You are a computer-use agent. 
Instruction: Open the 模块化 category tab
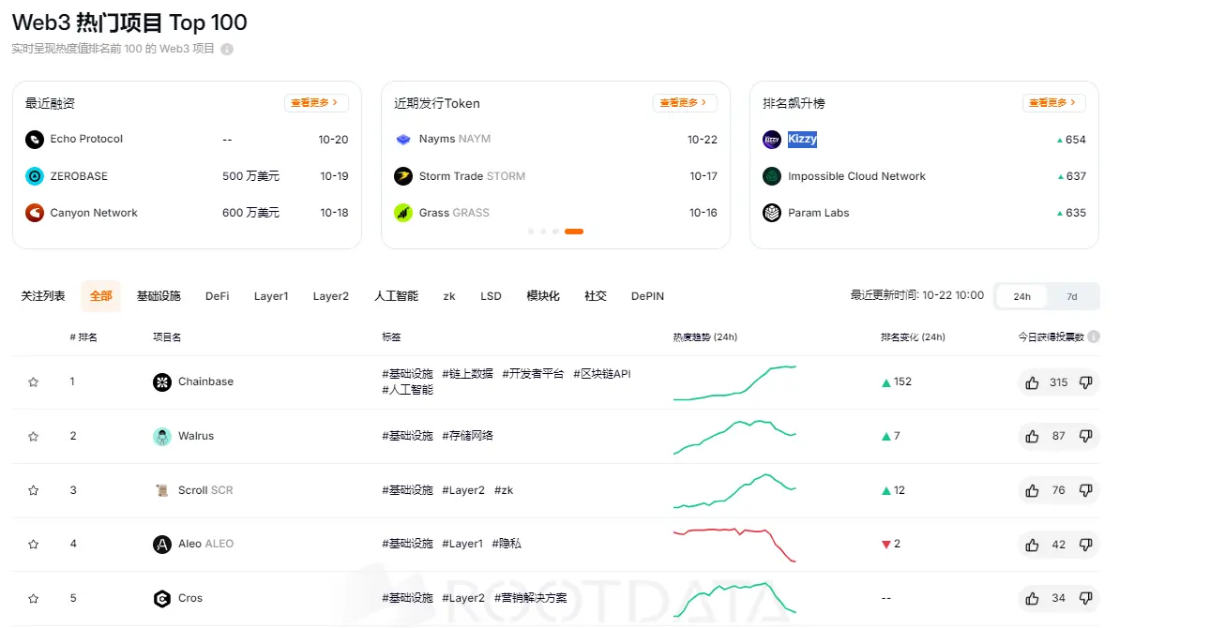[542, 295]
